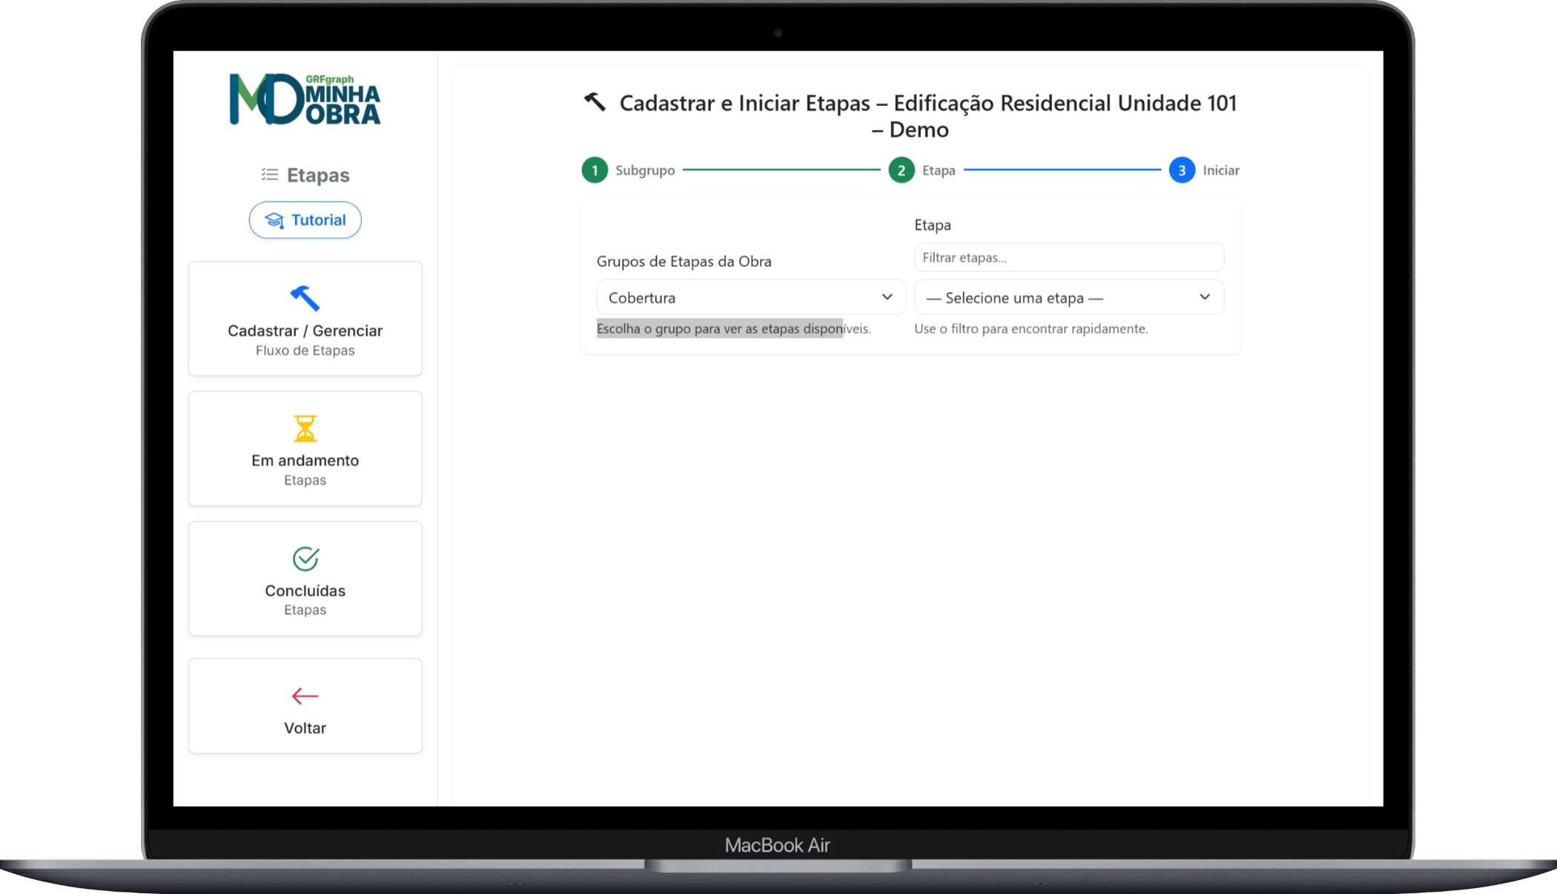Click the hammer icon in page title
This screenshot has width=1557, height=894.
[x=595, y=102]
